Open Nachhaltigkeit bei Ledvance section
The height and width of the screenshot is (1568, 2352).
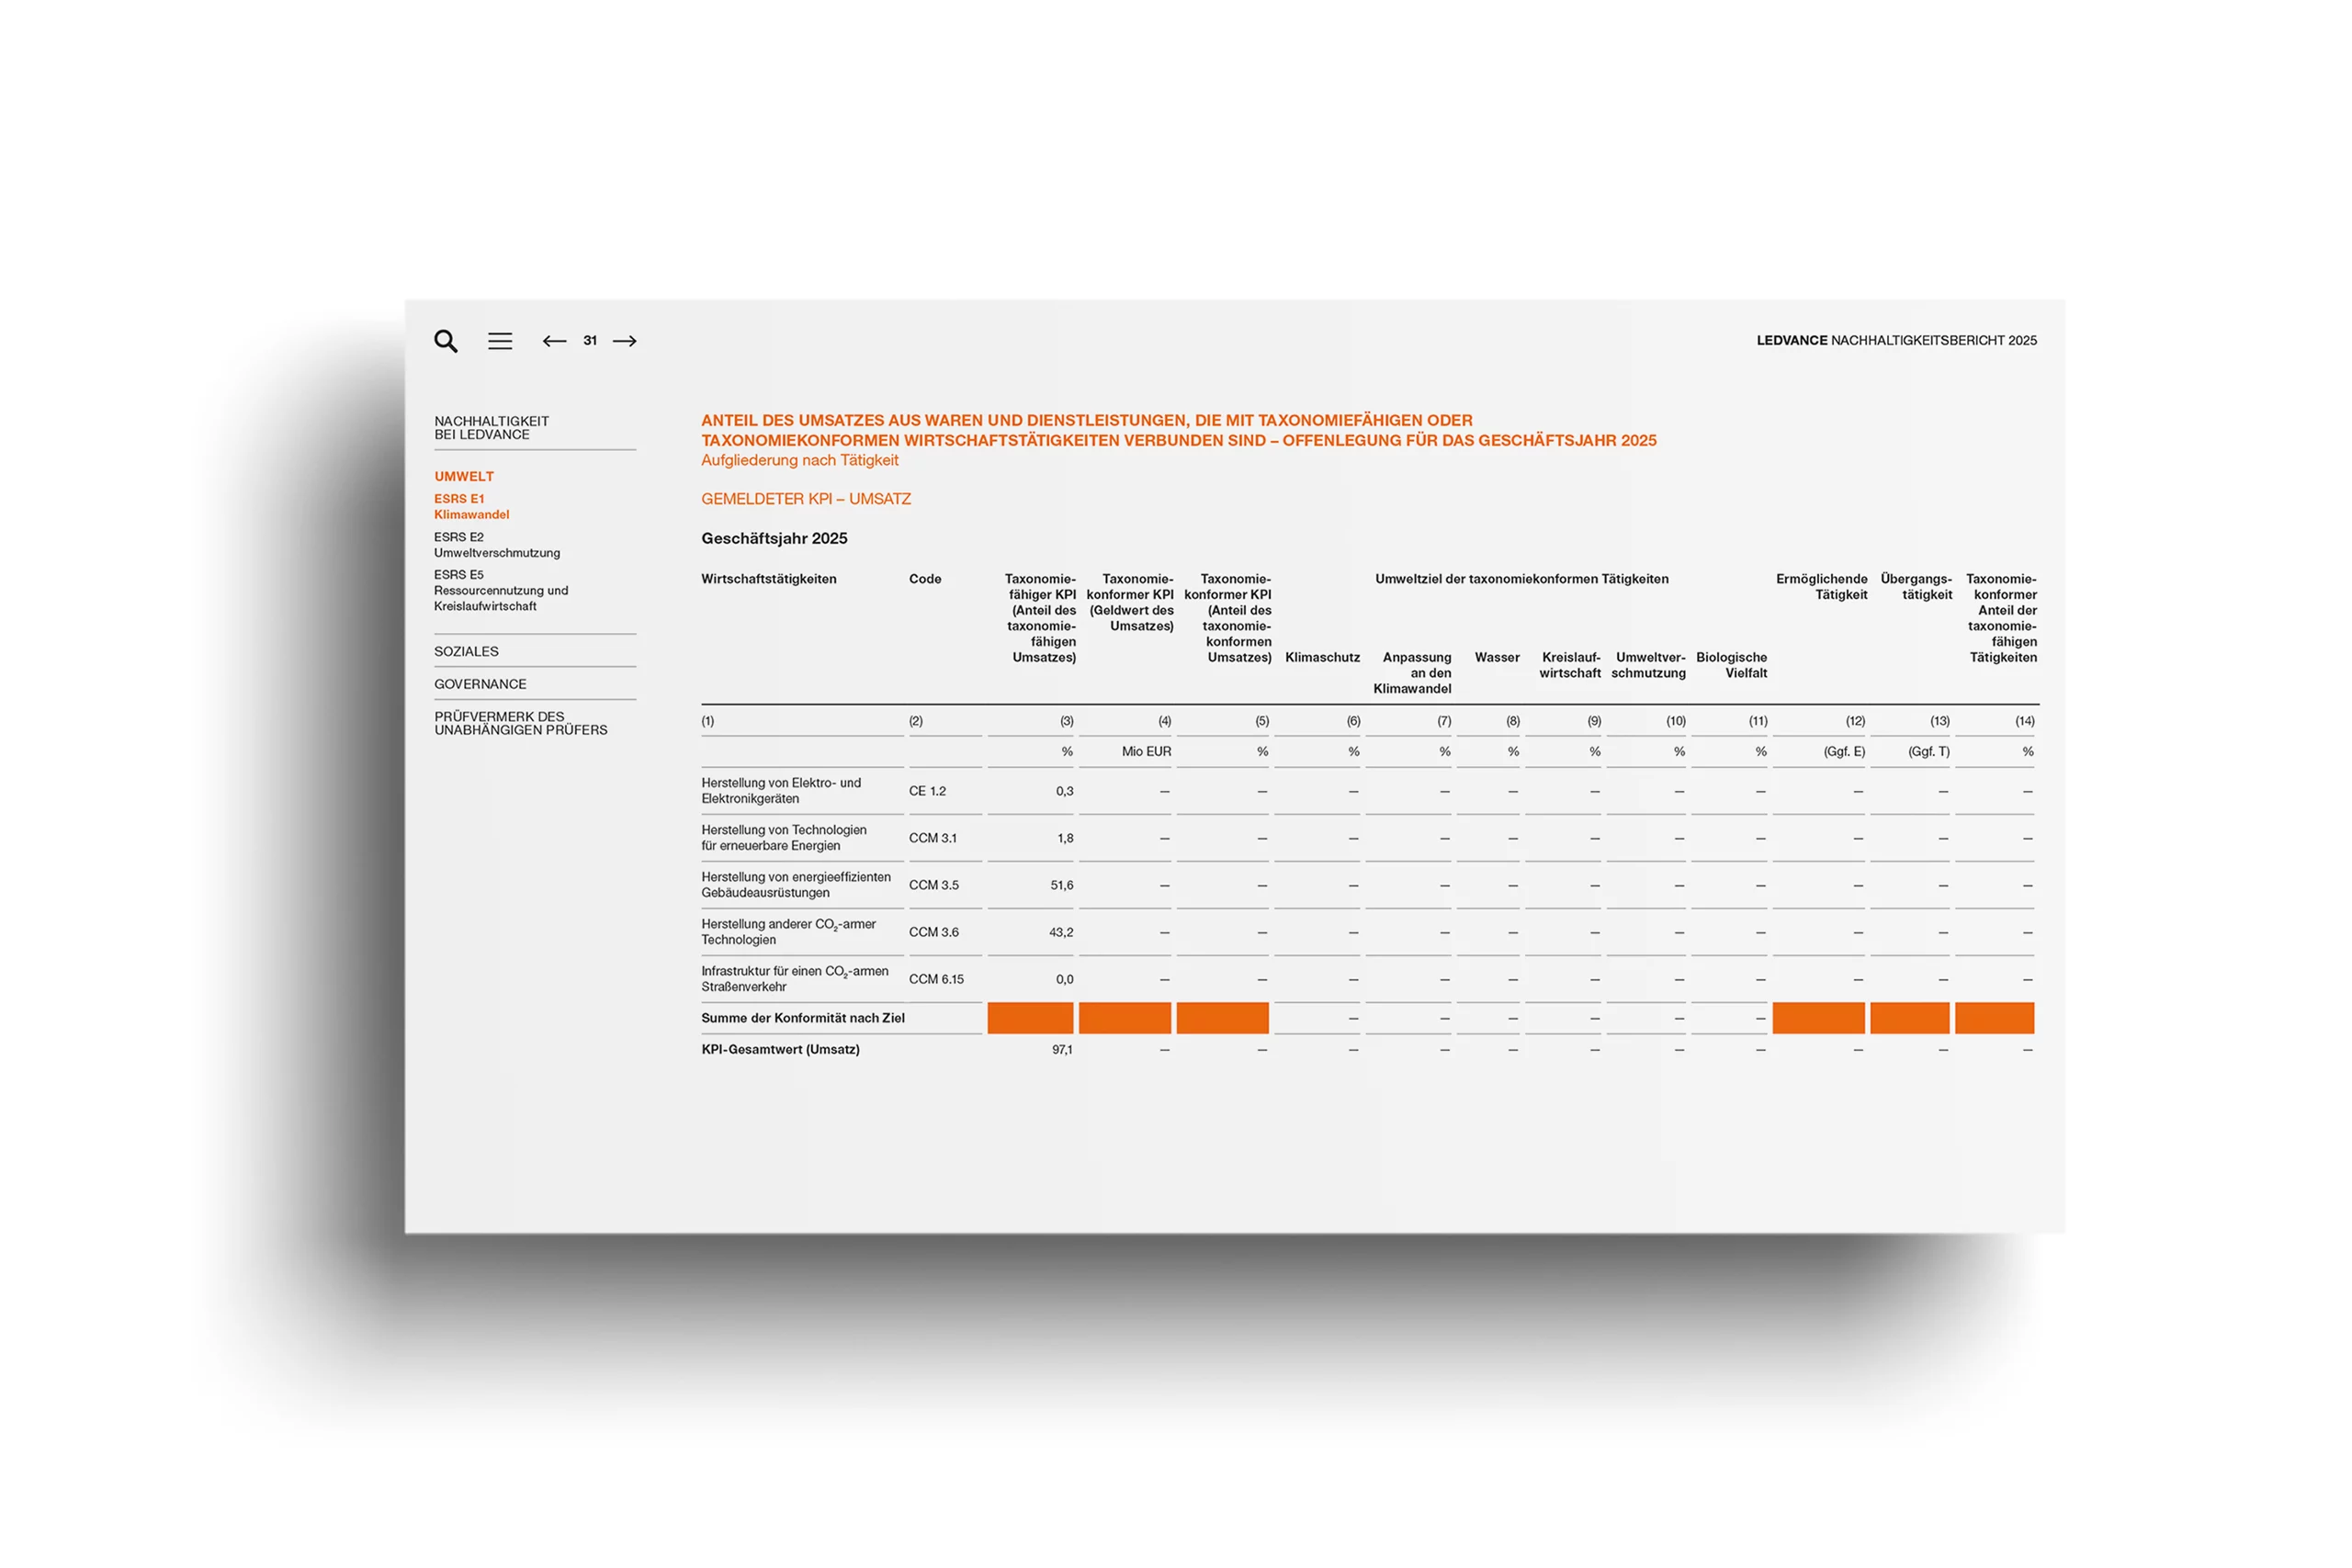click(491, 428)
